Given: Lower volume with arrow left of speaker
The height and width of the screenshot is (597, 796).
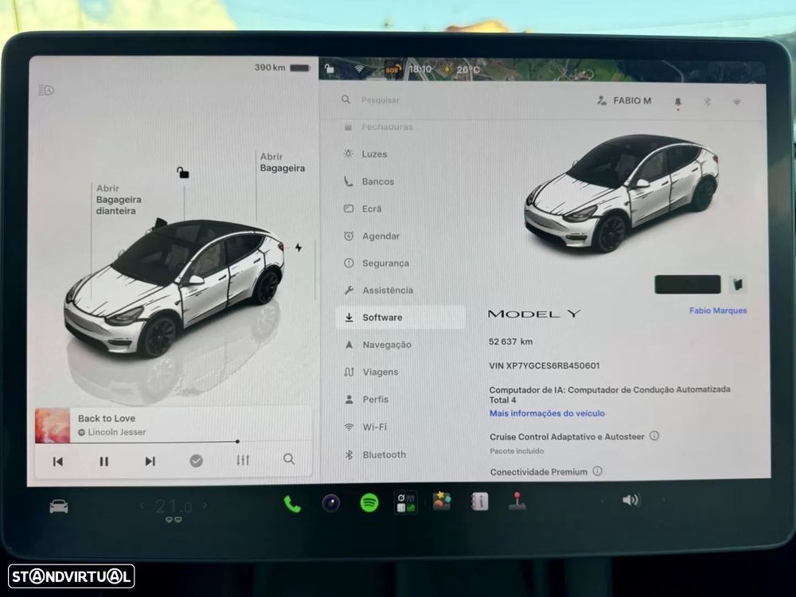Looking at the screenshot, I should [x=602, y=501].
